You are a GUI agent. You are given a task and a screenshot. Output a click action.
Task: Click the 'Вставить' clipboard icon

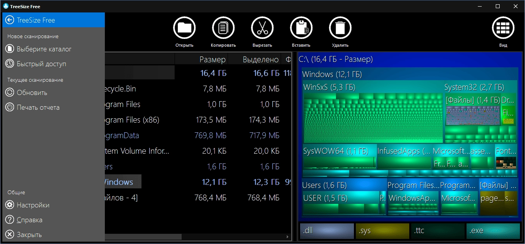(301, 28)
